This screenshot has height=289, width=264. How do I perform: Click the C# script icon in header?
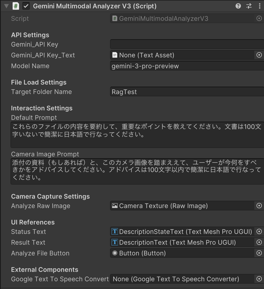(x=16, y=6)
